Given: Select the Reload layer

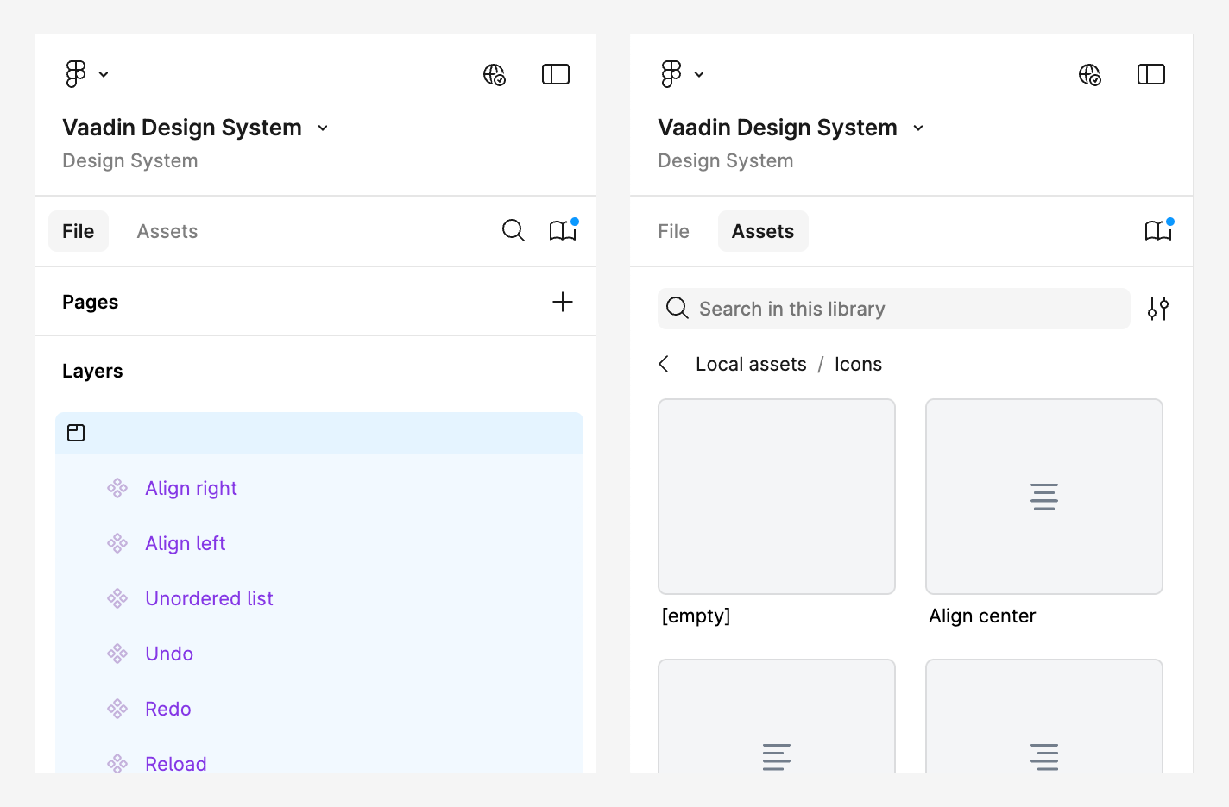Looking at the screenshot, I should (176, 764).
